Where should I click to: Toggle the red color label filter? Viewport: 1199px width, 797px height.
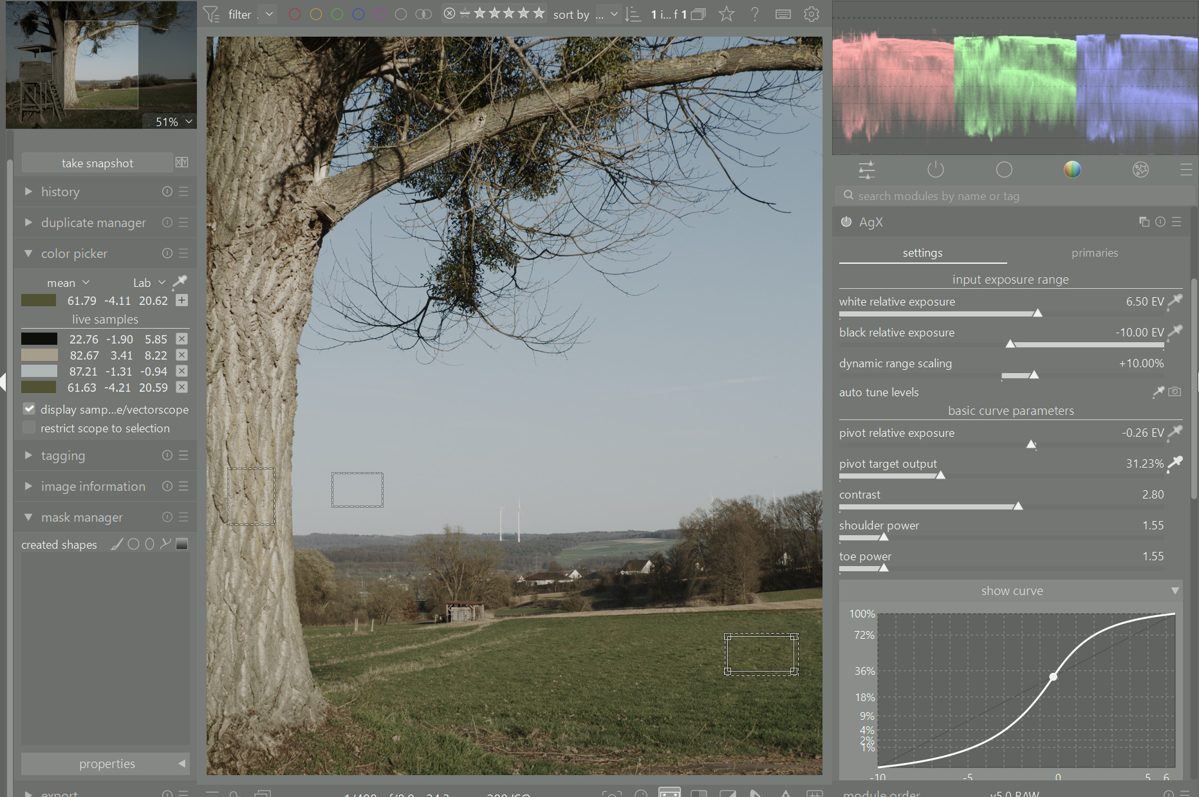tap(295, 14)
